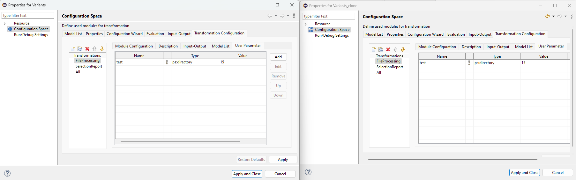Open back history dropdown in Variants_clone window

(x=553, y=16)
